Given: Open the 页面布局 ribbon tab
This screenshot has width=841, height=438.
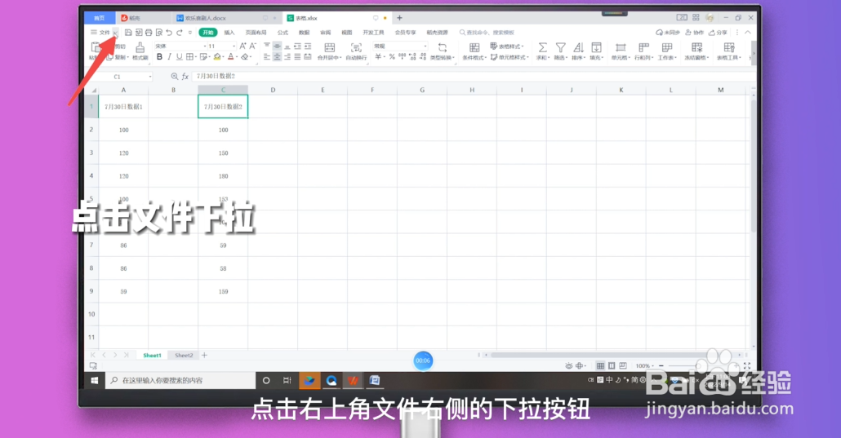Looking at the screenshot, I should pos(256,33).
